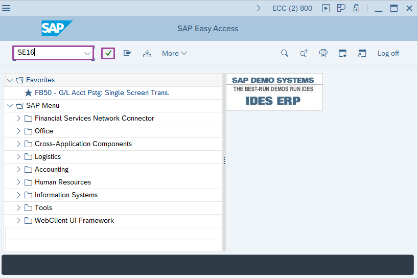Click the ECC (2) 800 system label

292,8
